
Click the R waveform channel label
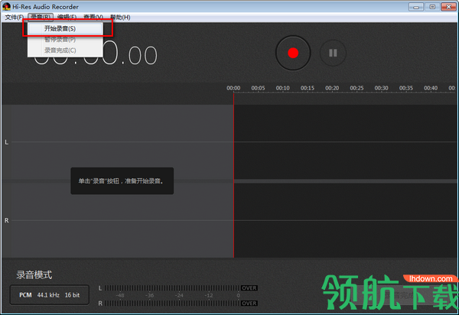pos(6,220)
